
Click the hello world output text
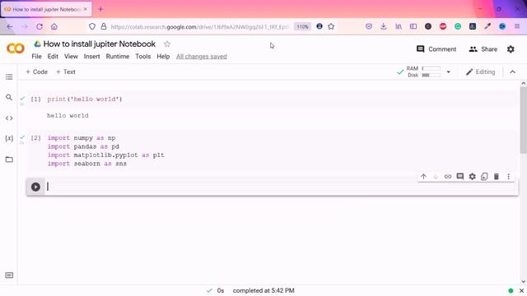(x=68, y=115)
